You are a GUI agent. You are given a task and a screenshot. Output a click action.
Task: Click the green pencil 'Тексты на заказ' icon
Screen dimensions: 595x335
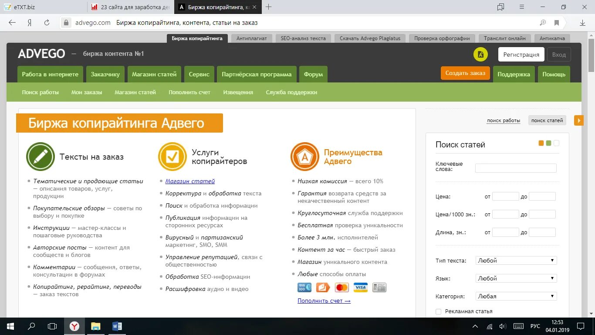(x=41, y=157)
